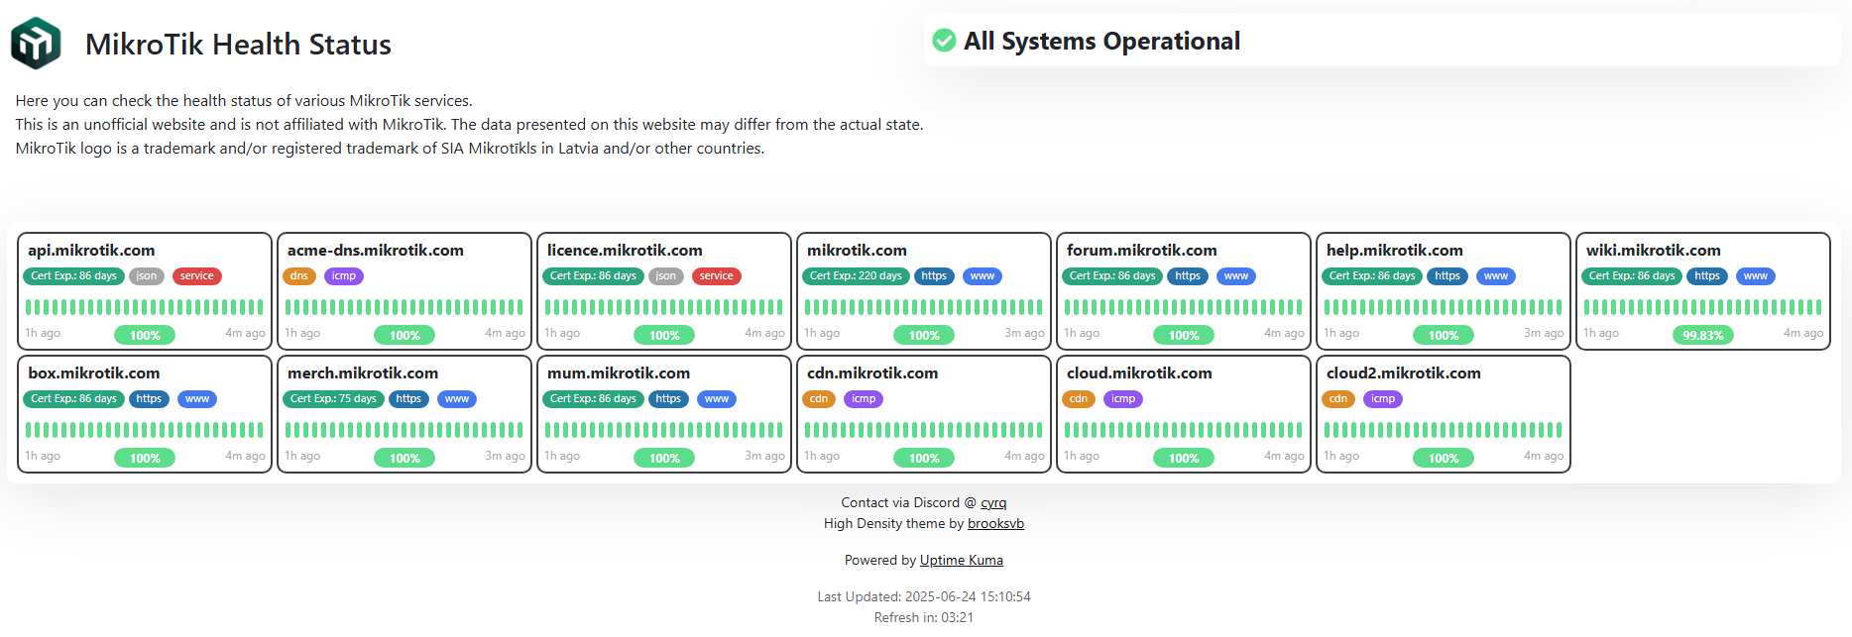
Task: Click the cloud2.mikrotik.com 100% uptime badge
Action: pos(1444,458)
